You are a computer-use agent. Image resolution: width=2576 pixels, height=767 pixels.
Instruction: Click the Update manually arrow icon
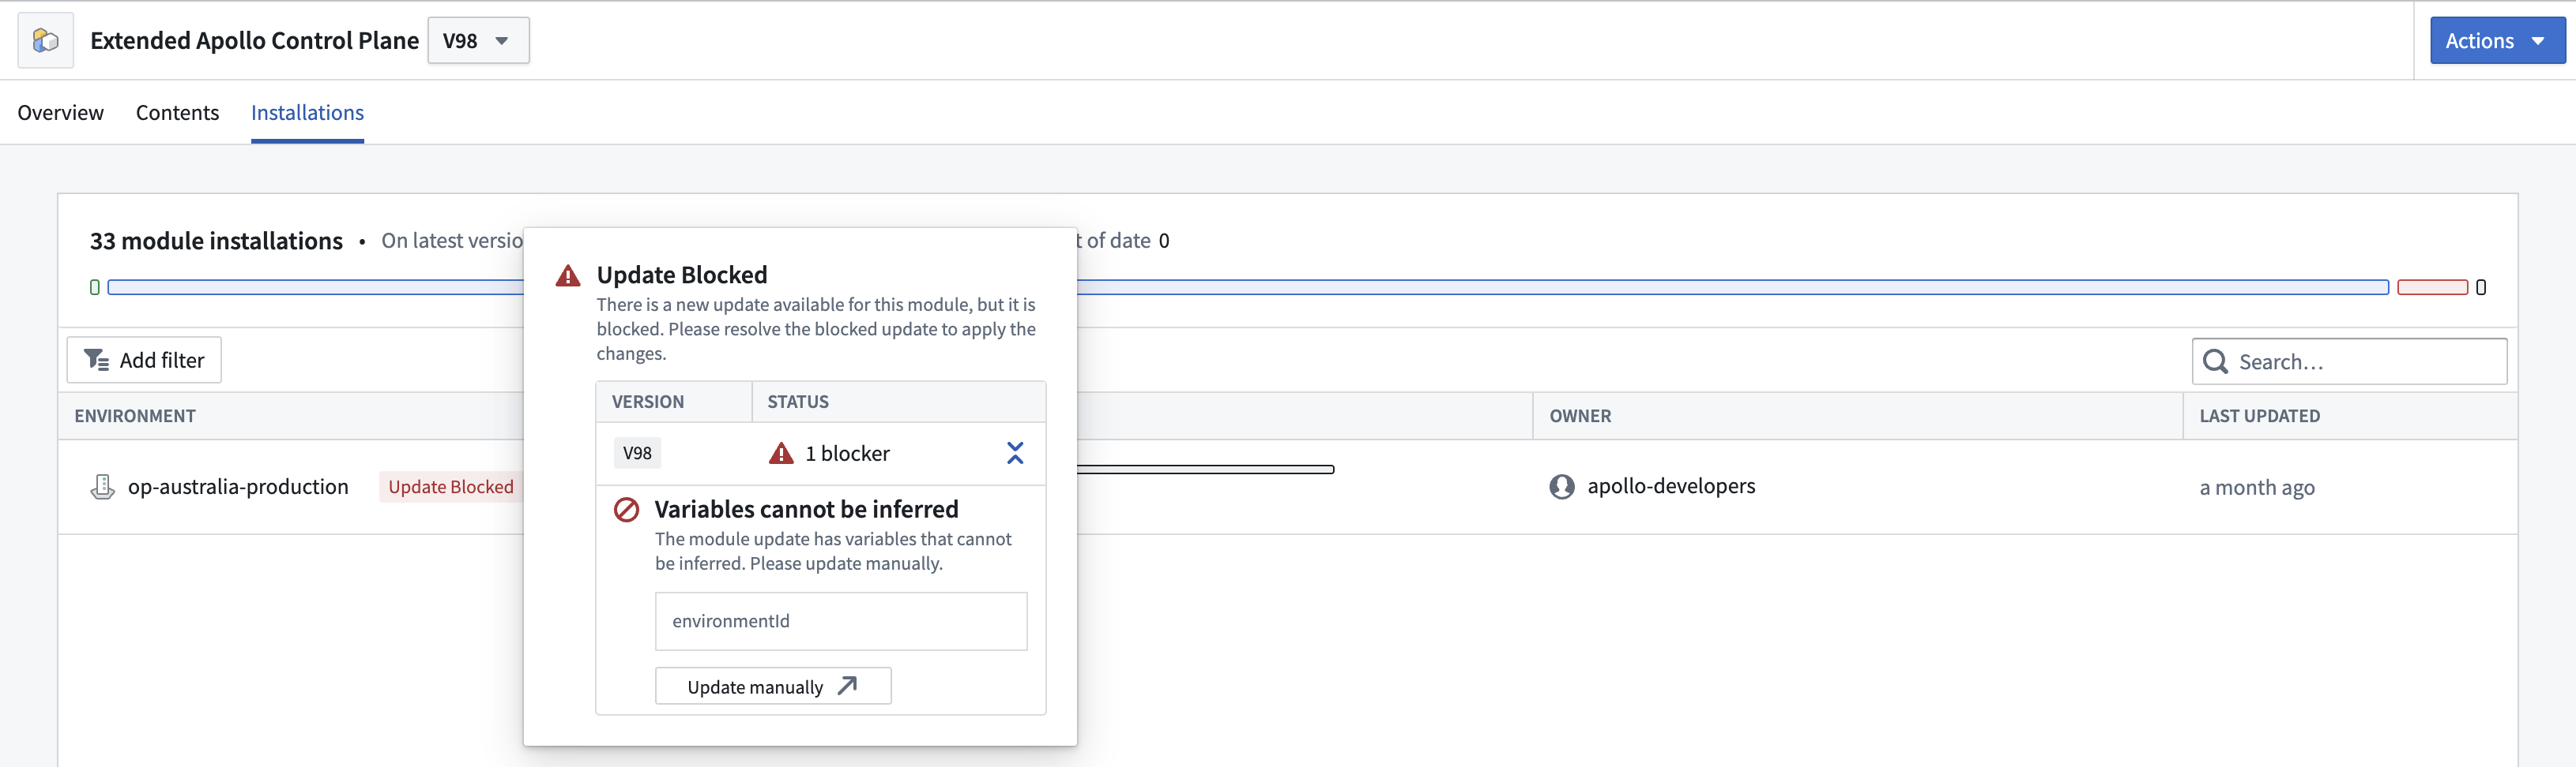click(847, 685)
